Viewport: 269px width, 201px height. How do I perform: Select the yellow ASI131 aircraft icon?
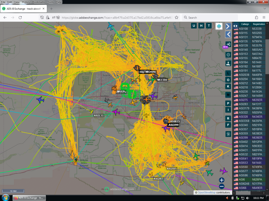91,112
